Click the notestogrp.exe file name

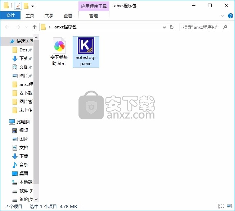(86, 60)
